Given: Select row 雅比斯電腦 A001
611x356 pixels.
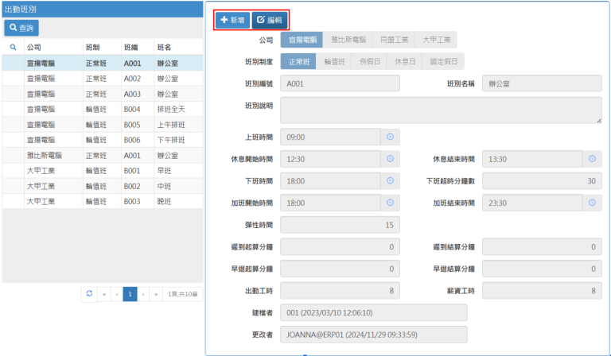Looking at the screenshot, I should (103, 155).
